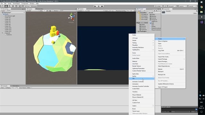Viewport: 205px width, 115px height.
Task: Collapse the Character scene in Hierarchy
Action: point(1,13)
